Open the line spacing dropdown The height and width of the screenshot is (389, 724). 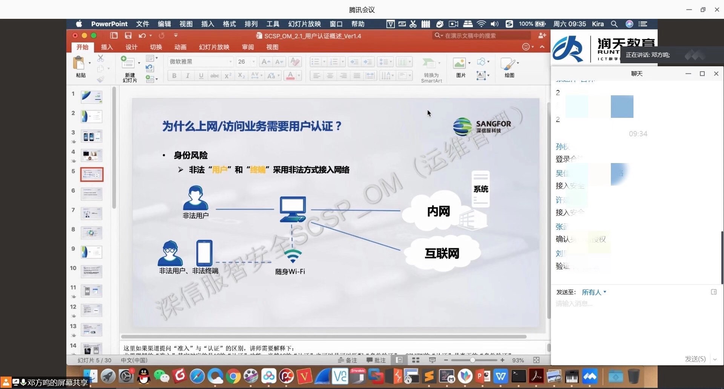tap(385, 62)
